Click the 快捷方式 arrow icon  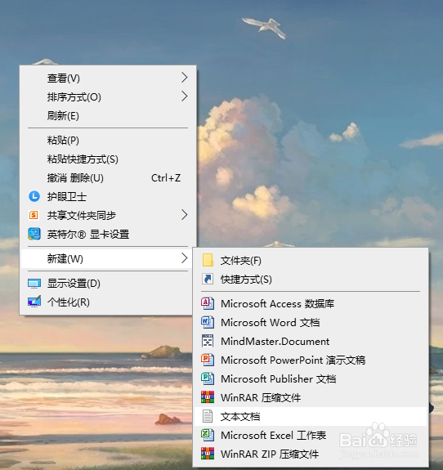208,279
